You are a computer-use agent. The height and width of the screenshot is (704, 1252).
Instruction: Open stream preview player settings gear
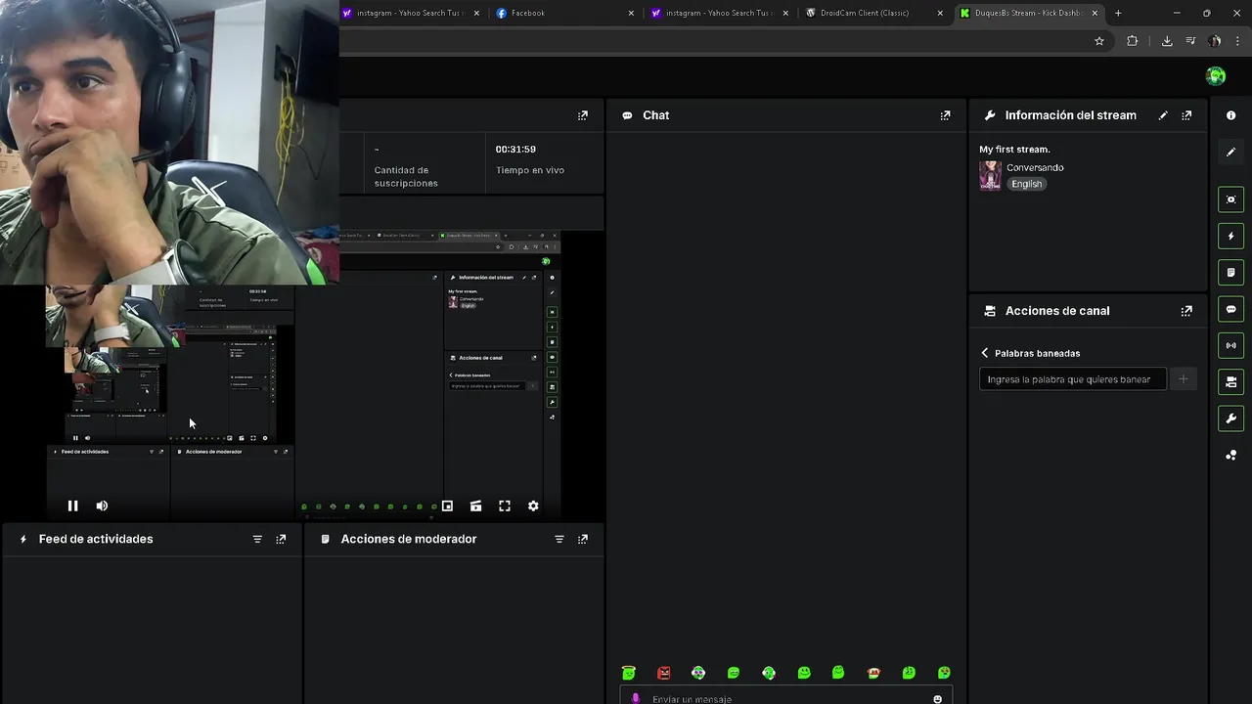(533, 506)
